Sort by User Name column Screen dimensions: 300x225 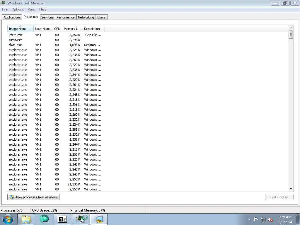click(x=43, y=29)
